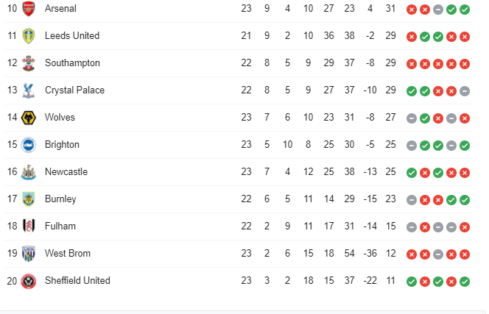The height and width of the screenshot is (314, 489).
Task: Click the Wolves club crest
Action: (29, 118)
